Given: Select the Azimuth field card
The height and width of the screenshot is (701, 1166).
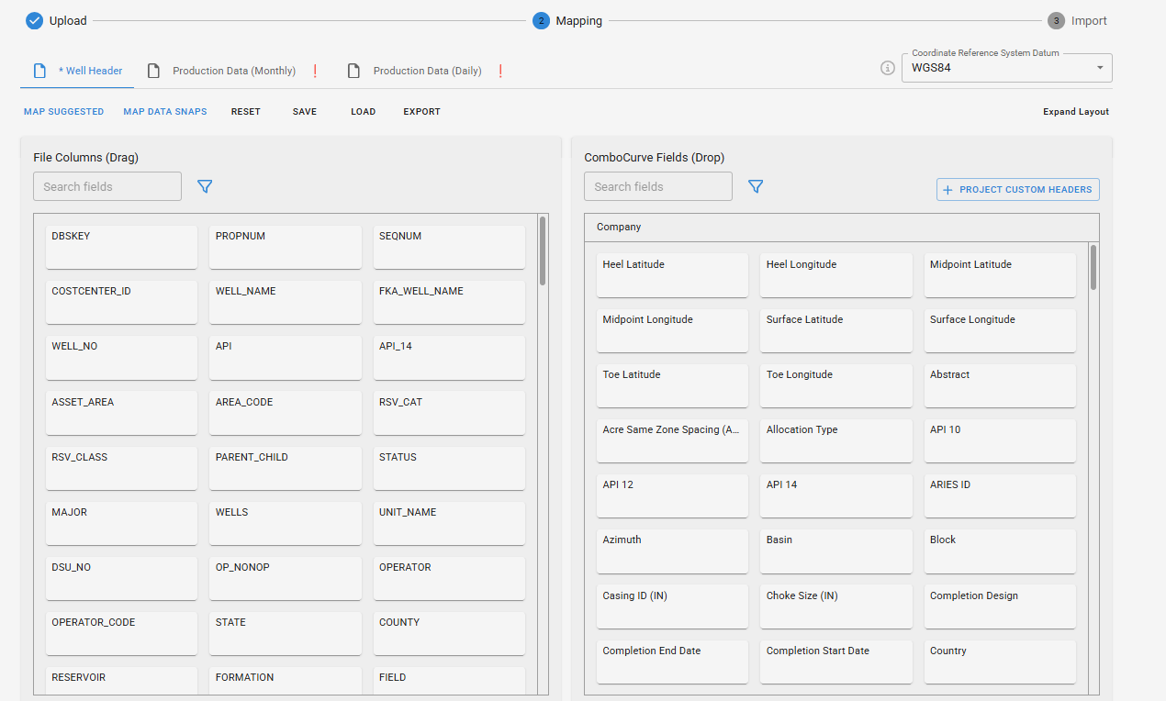Looking at the screenshot, I should pos(672,551).
